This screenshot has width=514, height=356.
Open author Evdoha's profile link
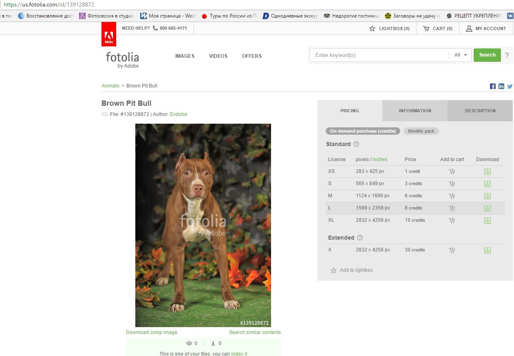tap(179, 114)
